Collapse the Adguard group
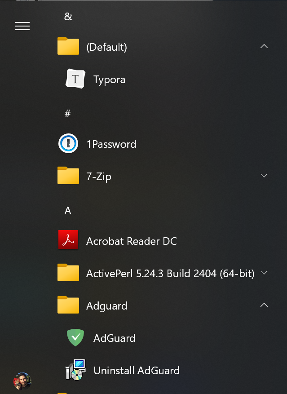Image resolution: width=287 pixels, height=394 pixels. coord(264,305)
